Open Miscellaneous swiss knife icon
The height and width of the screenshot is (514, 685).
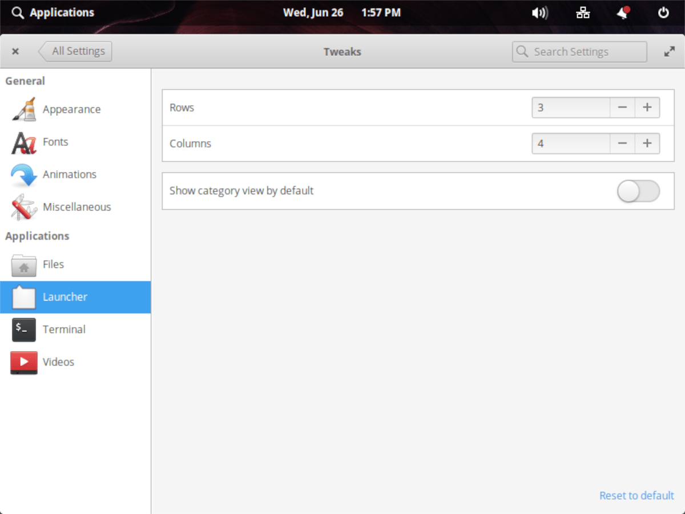tap(24, 207)
